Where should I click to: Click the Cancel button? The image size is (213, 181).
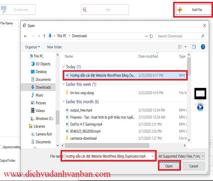pos(194,166)
